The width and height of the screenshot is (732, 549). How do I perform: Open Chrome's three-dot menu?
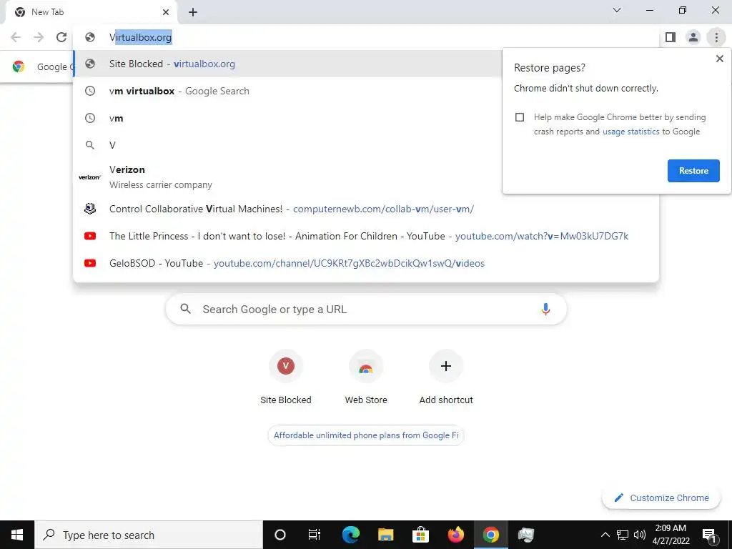[716, 37]
